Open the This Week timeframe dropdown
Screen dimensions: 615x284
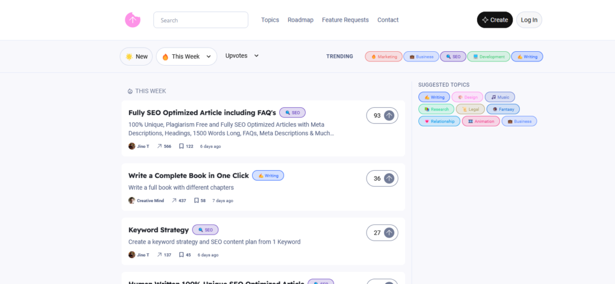click(x=187, y=57)
